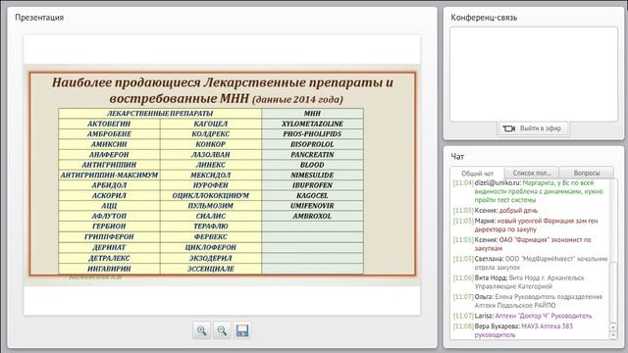Select the АНАФЕРОН table cell

109,155
